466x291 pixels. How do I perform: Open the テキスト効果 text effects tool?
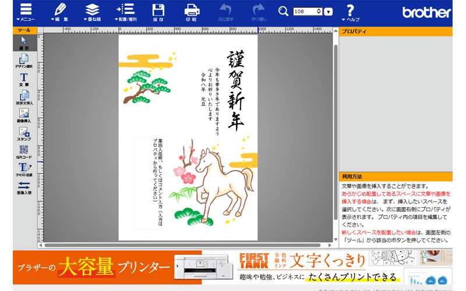24,170
